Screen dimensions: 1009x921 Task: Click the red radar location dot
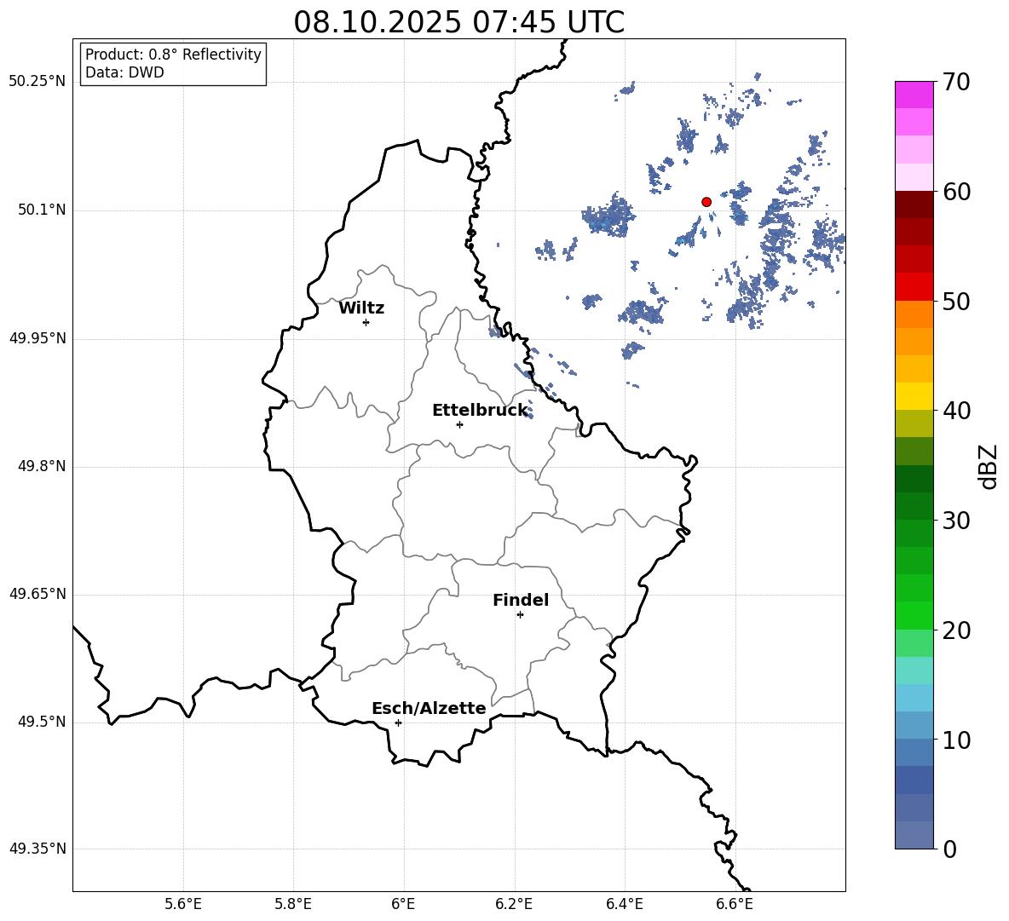pyautogui.click(x=706, y=202)
